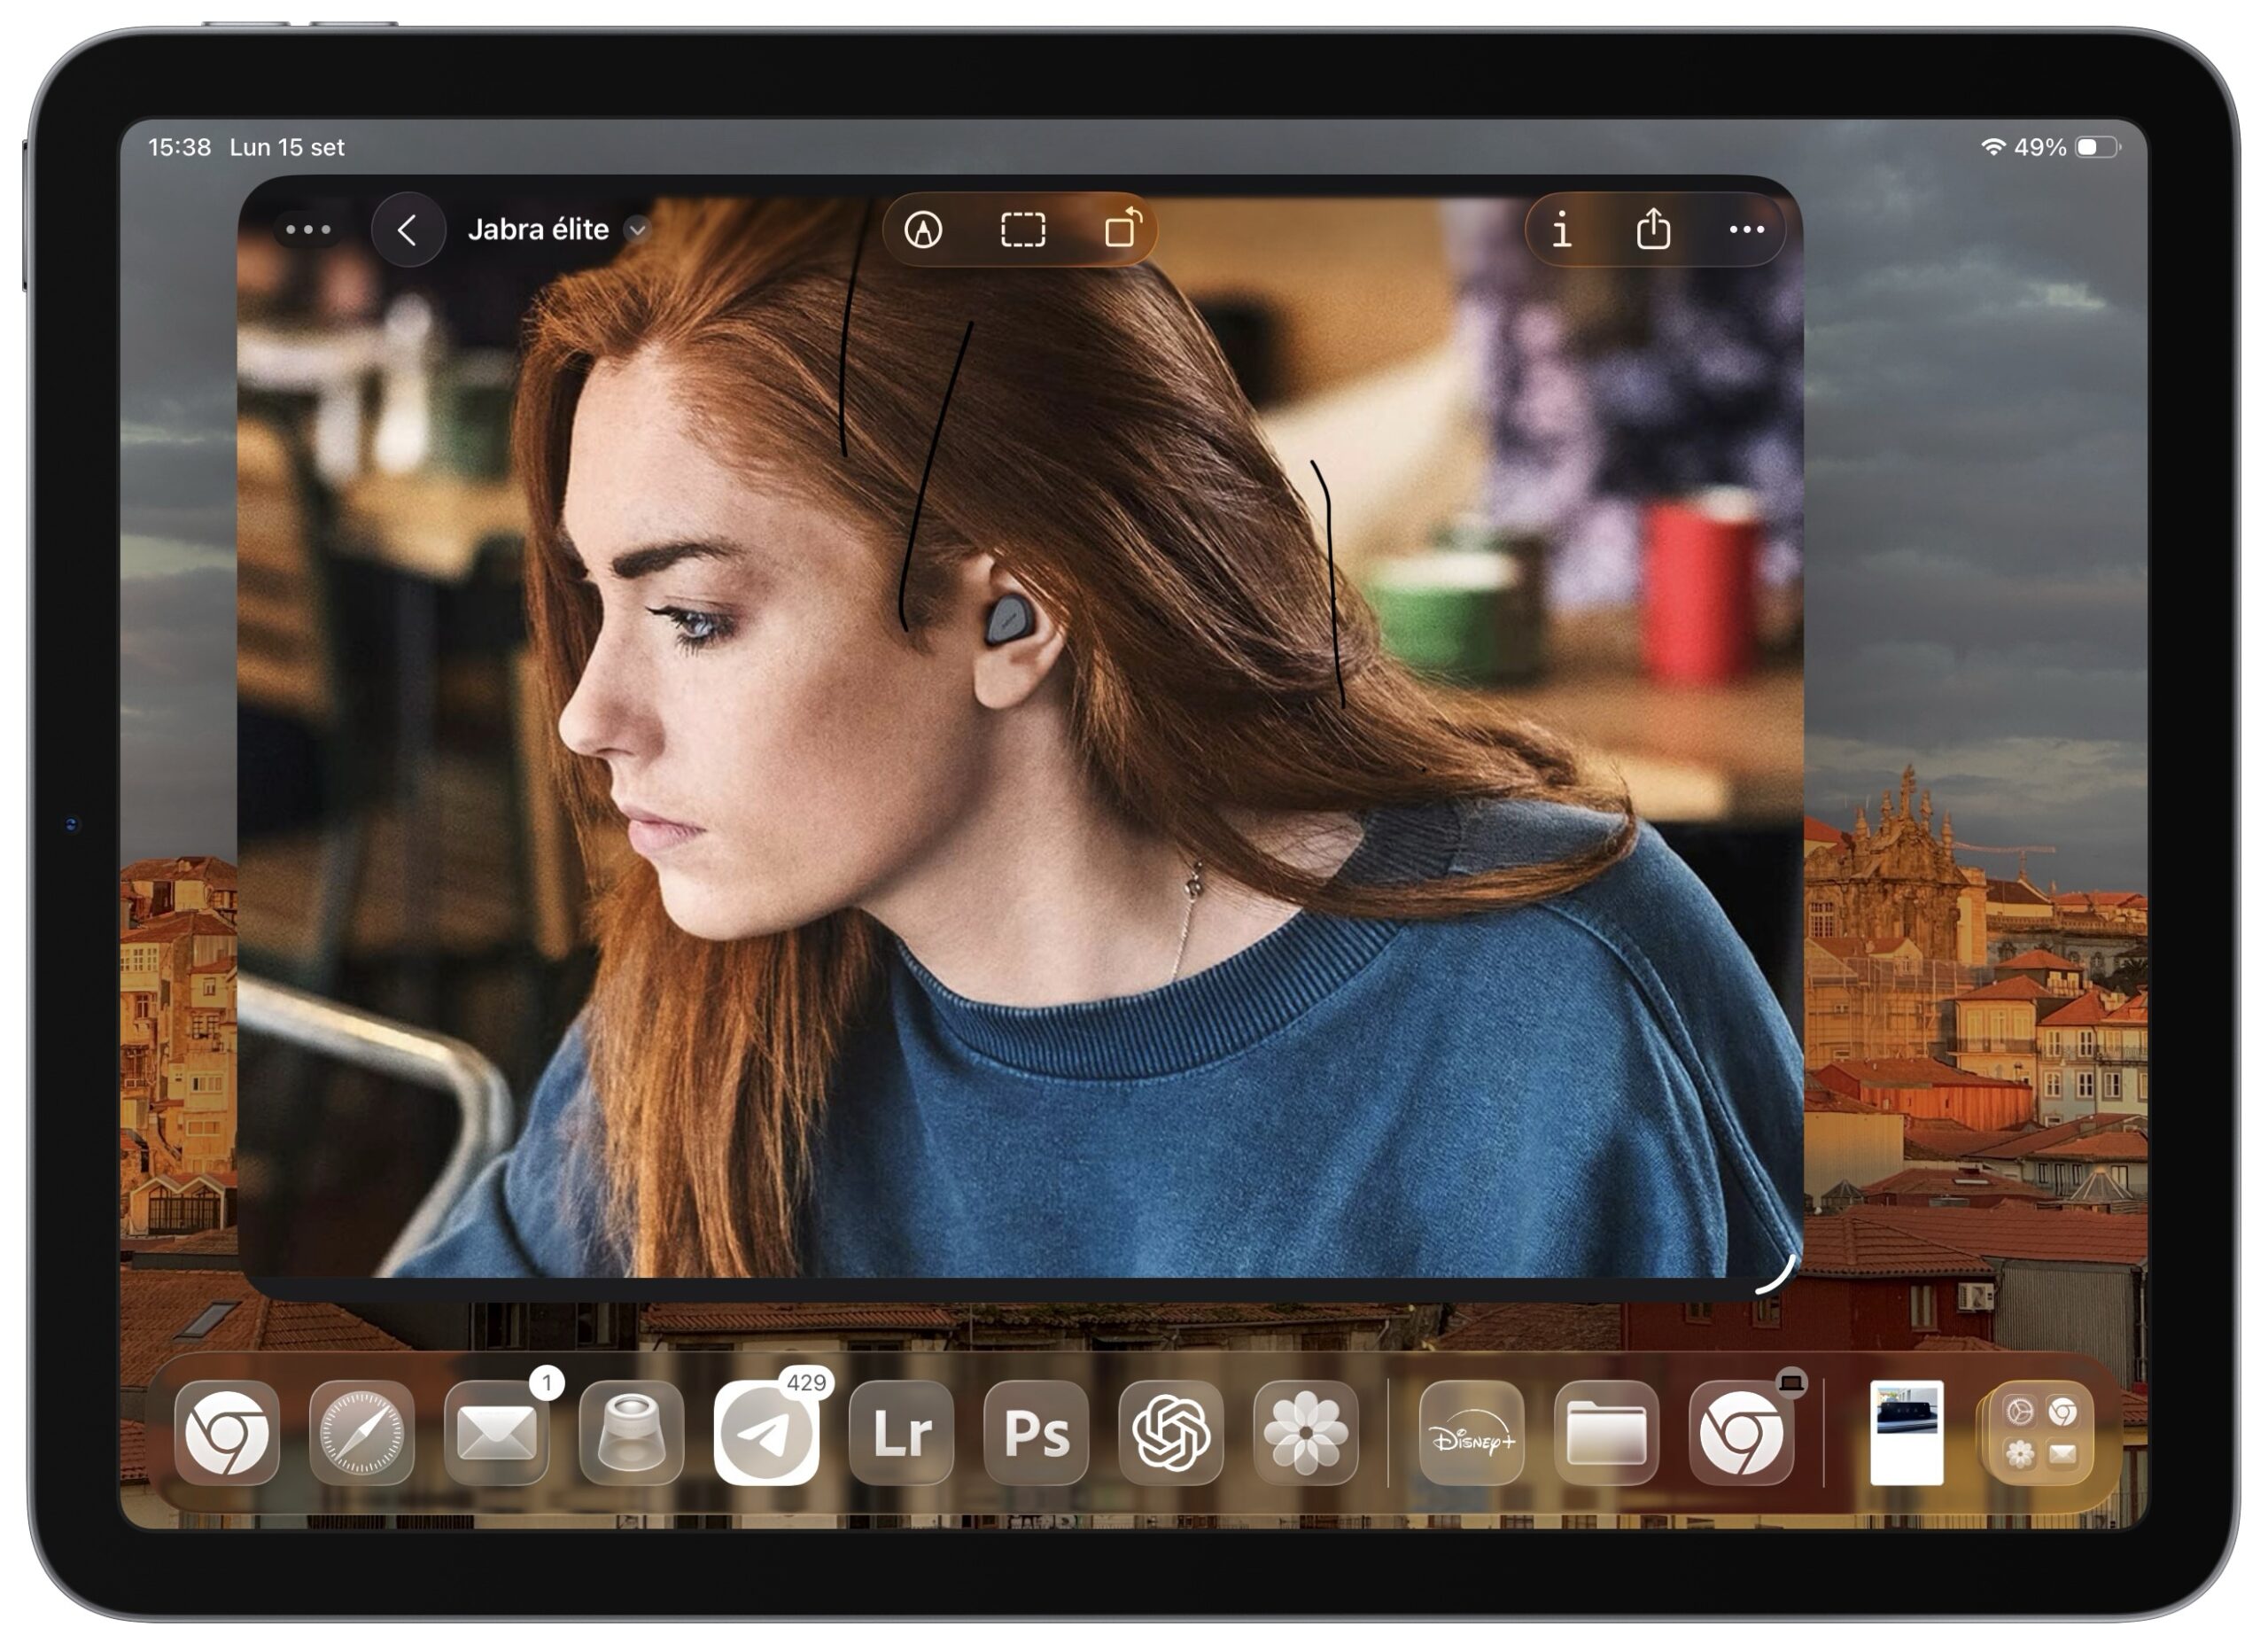
Task: Tap the rotate image icon
Action: pyautogui.click(x=1122, y=229)
